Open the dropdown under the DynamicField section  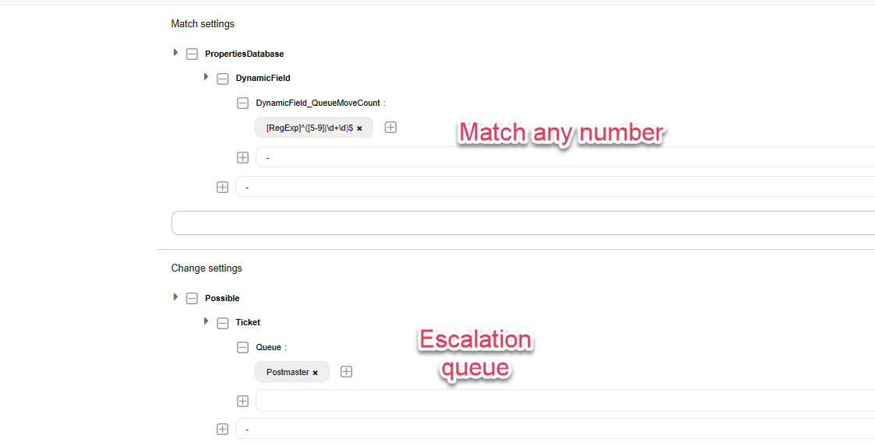pos(555,187)
